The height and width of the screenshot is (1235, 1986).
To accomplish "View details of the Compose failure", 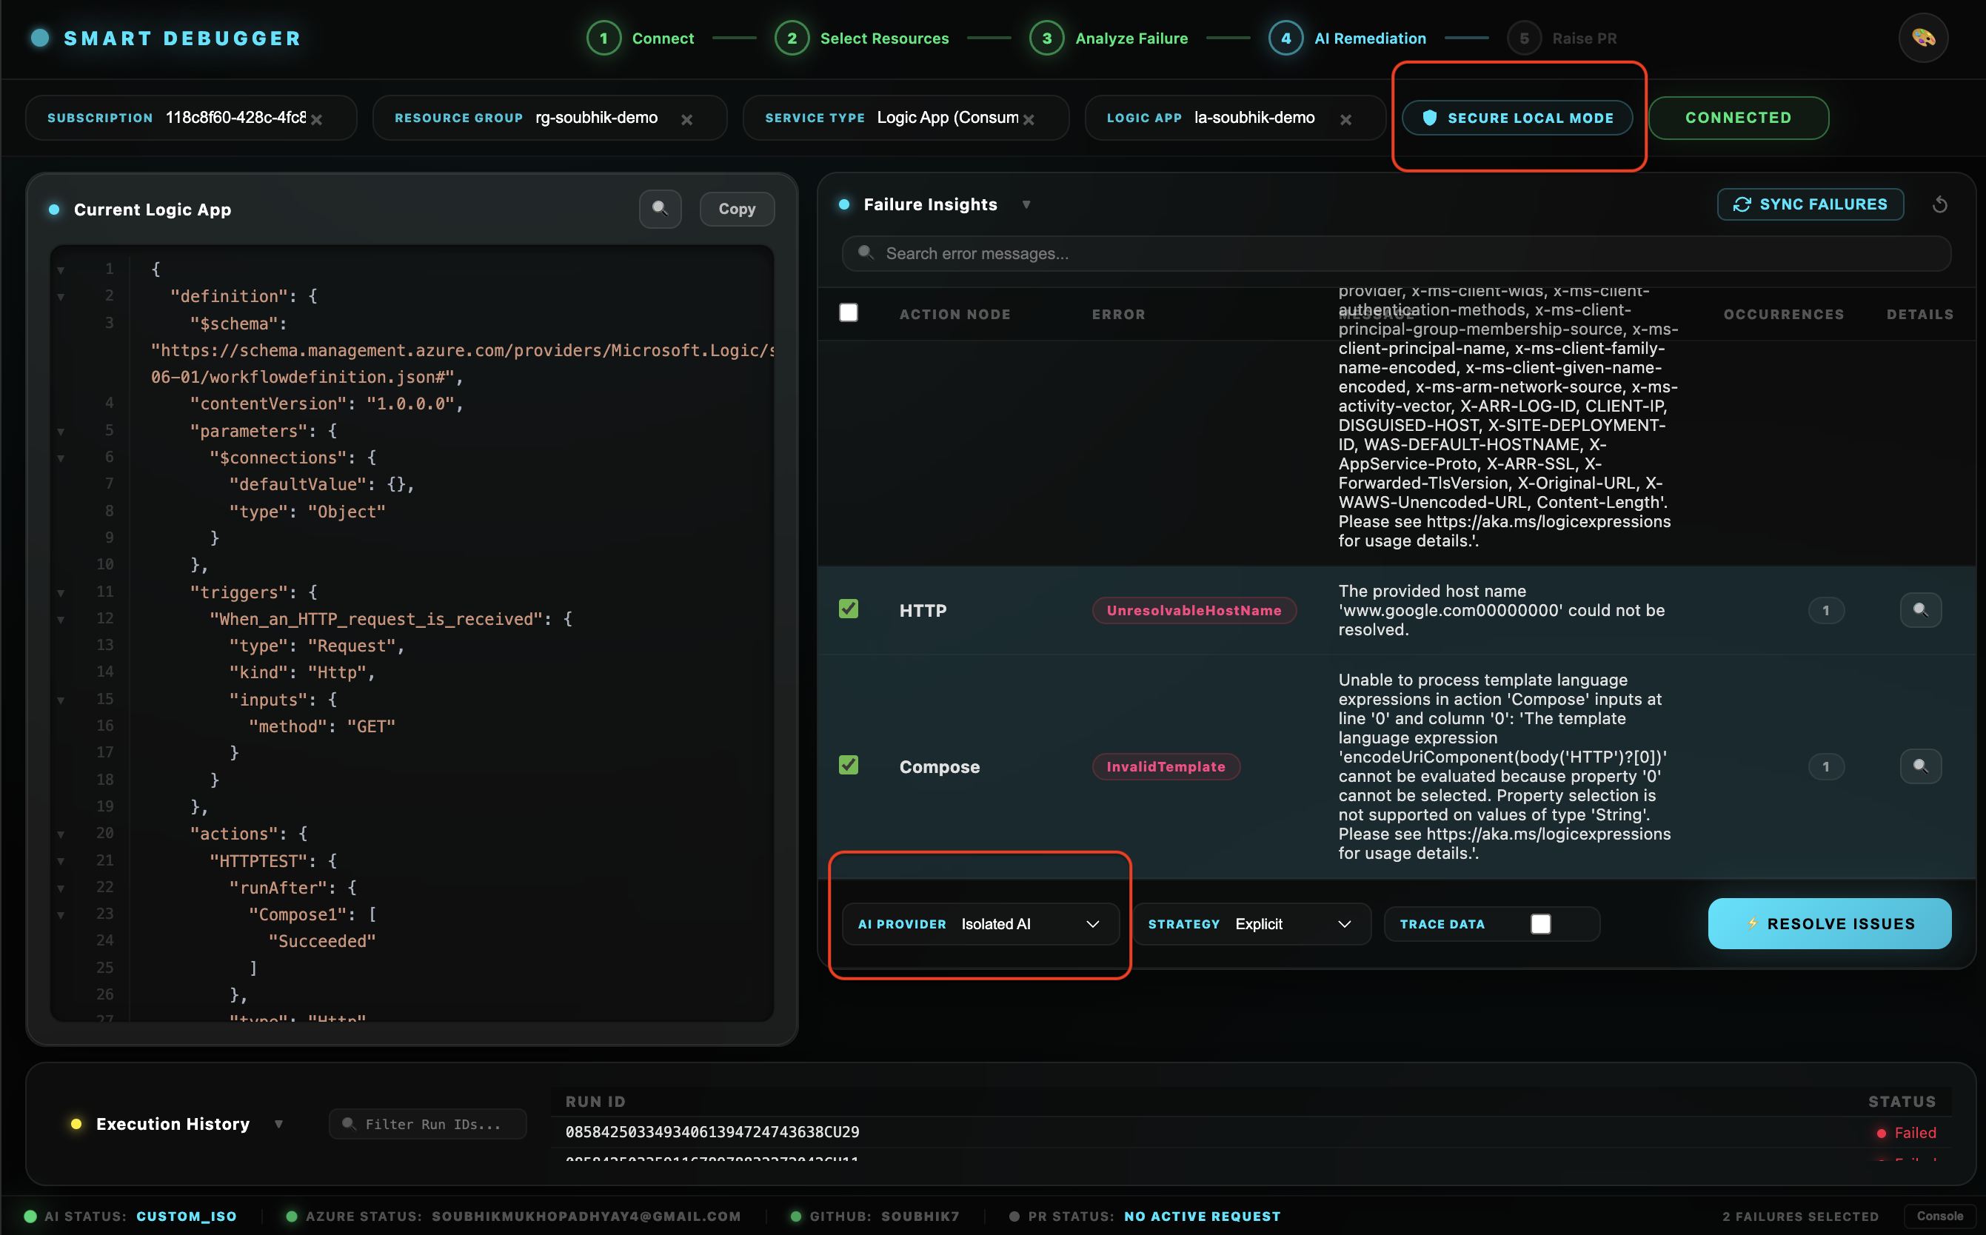I will (1921, 766).
